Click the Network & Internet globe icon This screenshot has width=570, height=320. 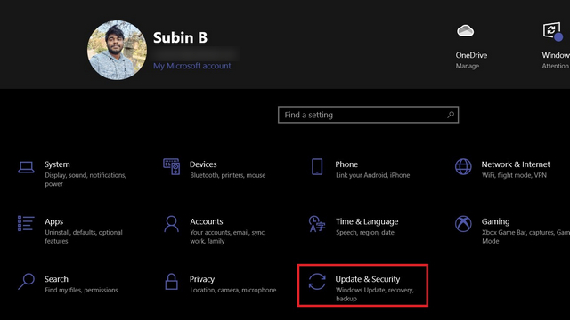point(463,166)
